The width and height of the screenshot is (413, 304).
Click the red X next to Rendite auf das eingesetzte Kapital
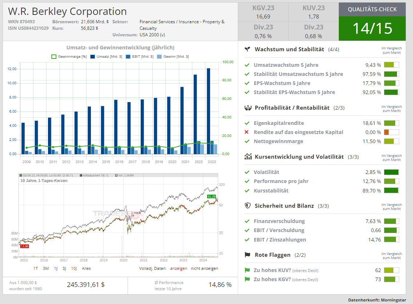[x=247, y=132]
